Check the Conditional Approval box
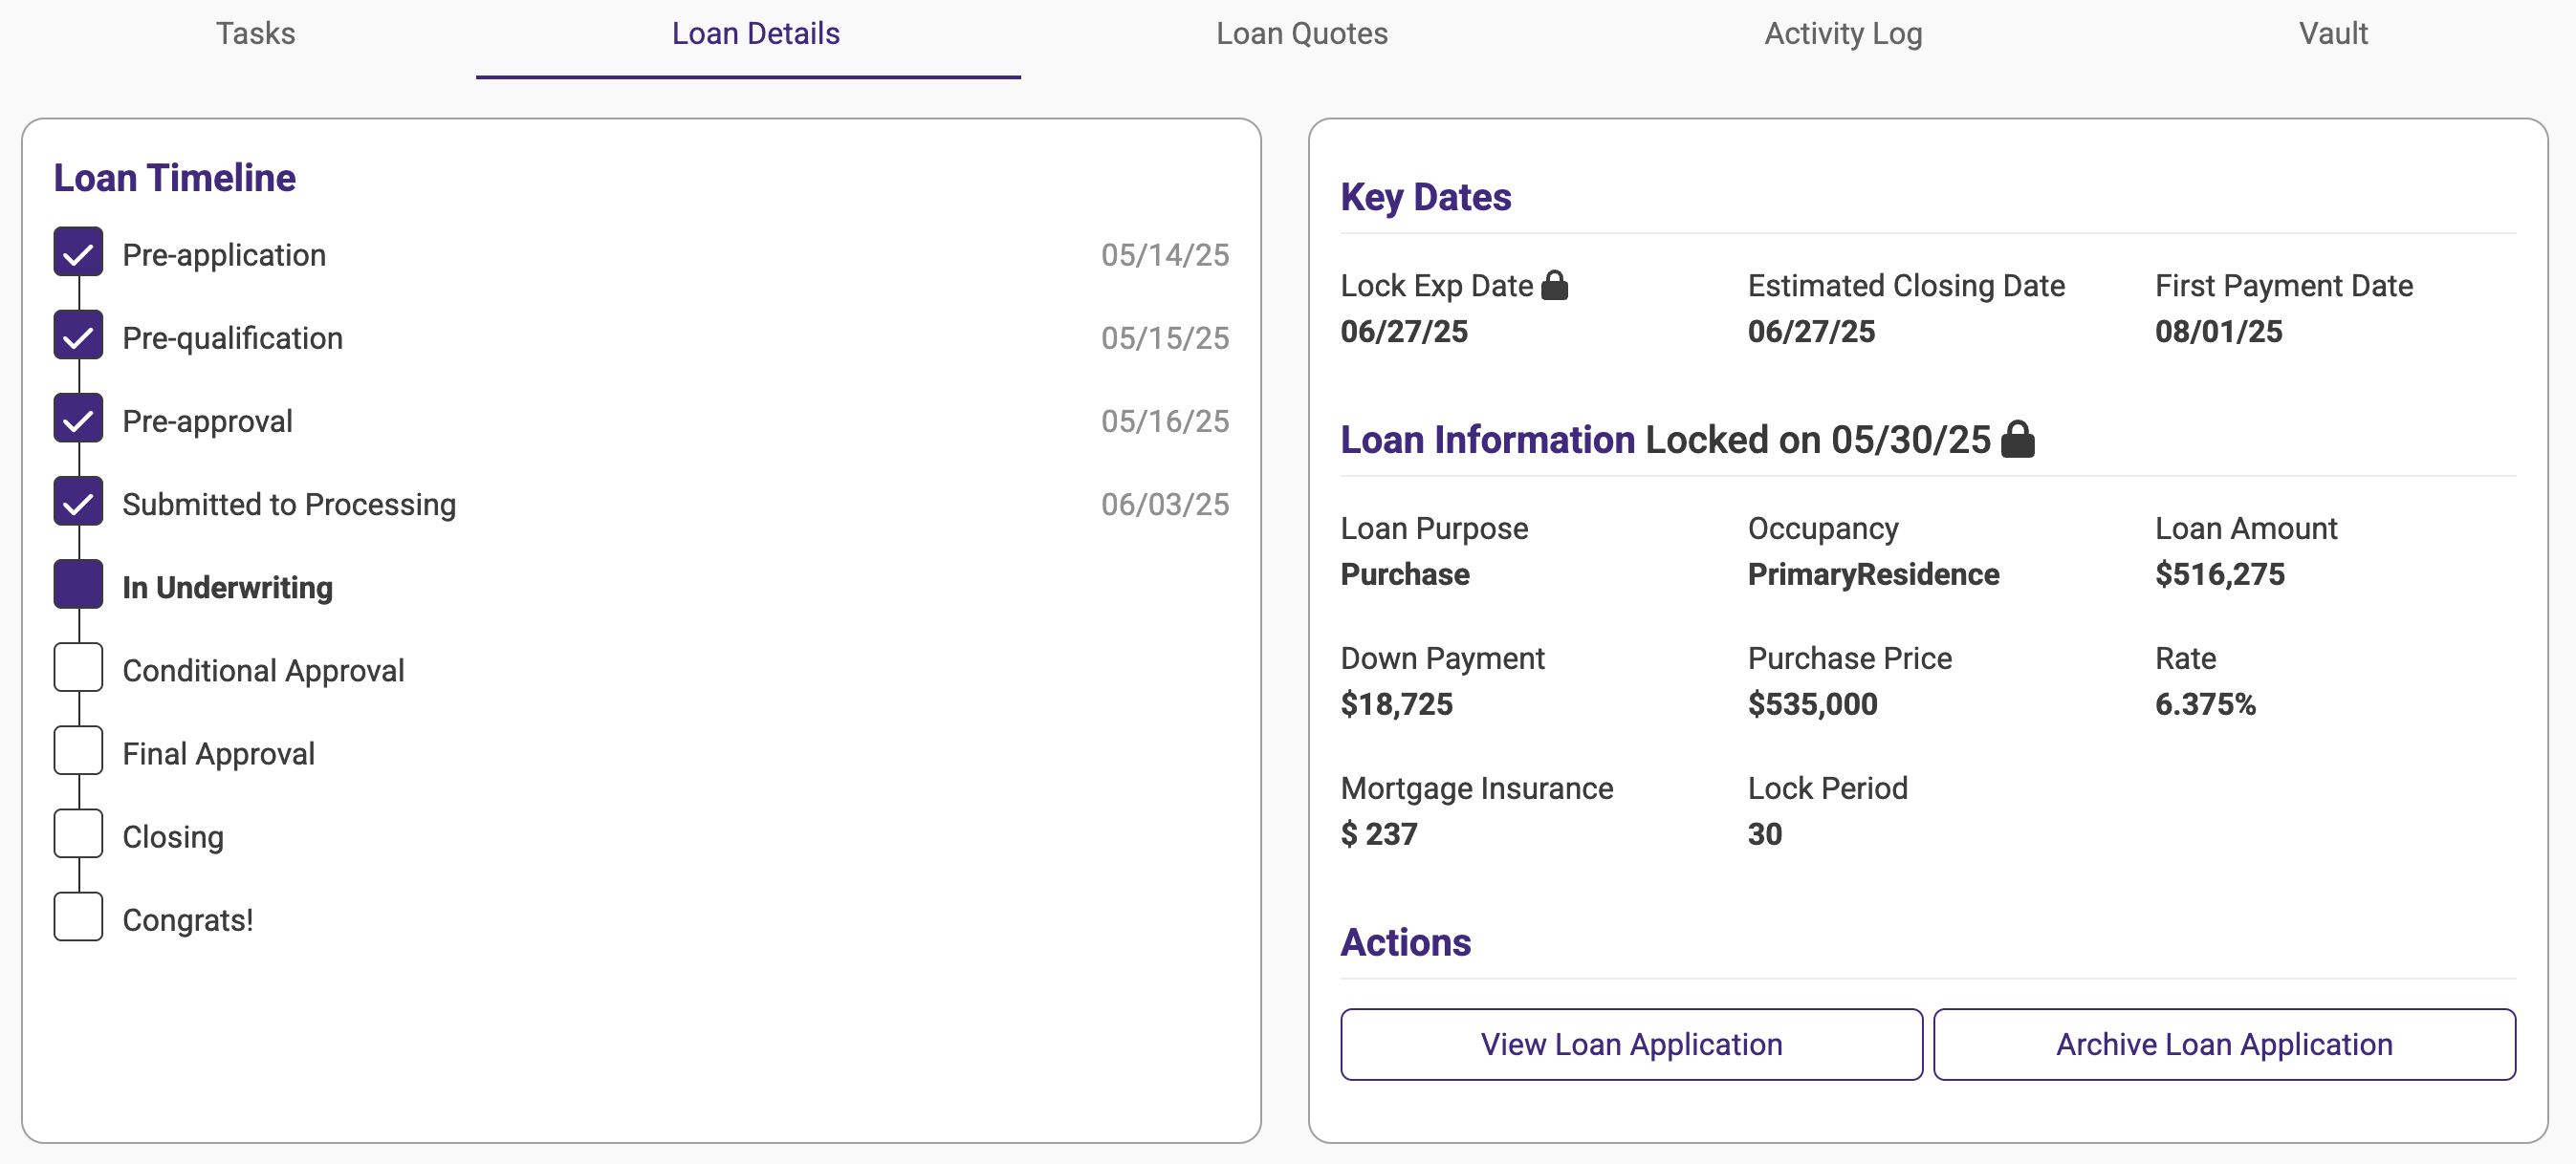 (78, 668)
